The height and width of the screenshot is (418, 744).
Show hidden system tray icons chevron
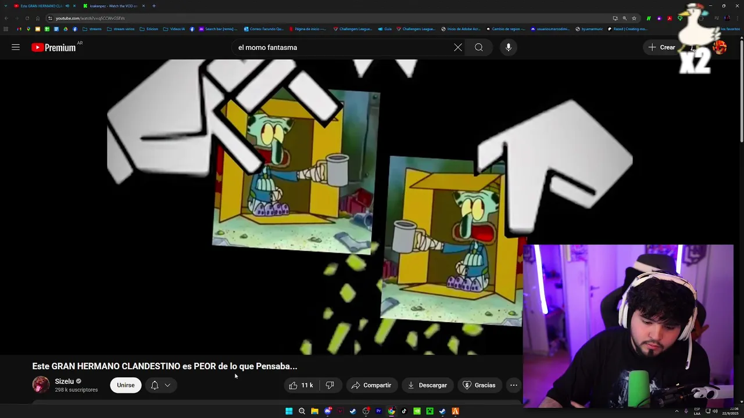(x=677, y=411)
